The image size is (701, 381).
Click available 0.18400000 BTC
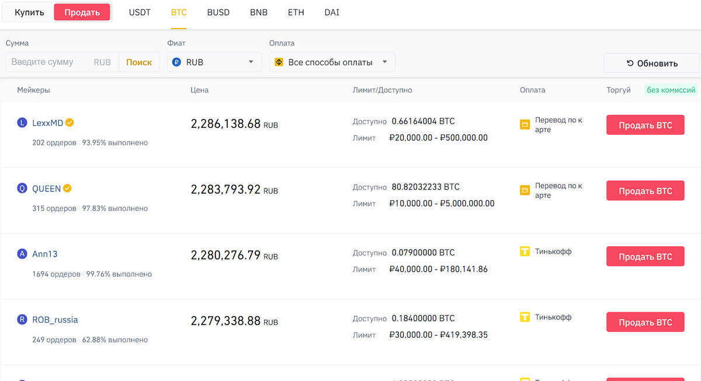[423, 318]
